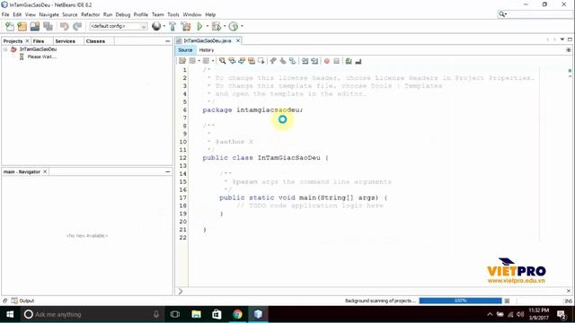The width and height of the screenshot is (575, 323).
Task: Open the dropdown arrow beside Debug icon
Action: tap(225, 26)
